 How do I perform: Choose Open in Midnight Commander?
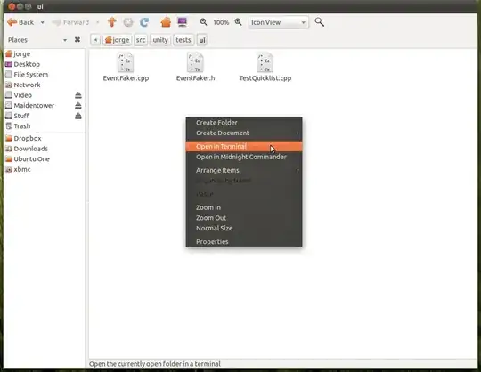pyautogui.click(x=244, y=157)
